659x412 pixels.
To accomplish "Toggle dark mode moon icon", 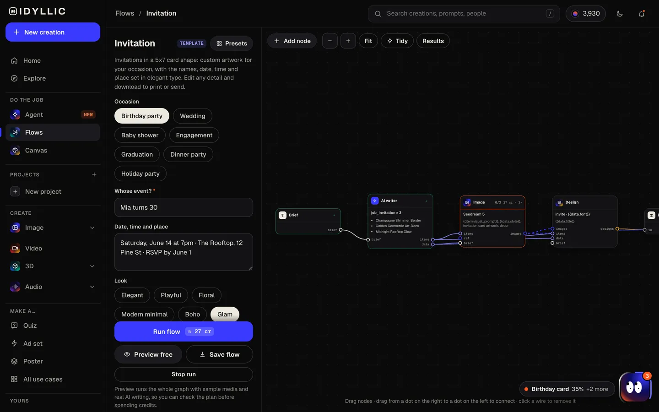I will point(620,14).
